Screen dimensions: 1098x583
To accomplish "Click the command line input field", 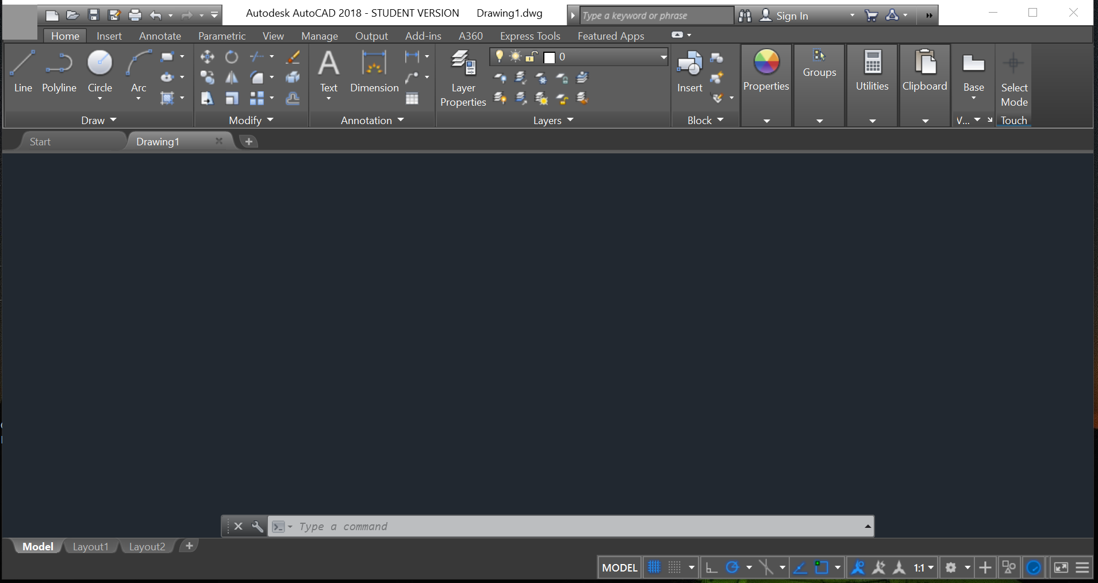I will click(x=460, y=526).
